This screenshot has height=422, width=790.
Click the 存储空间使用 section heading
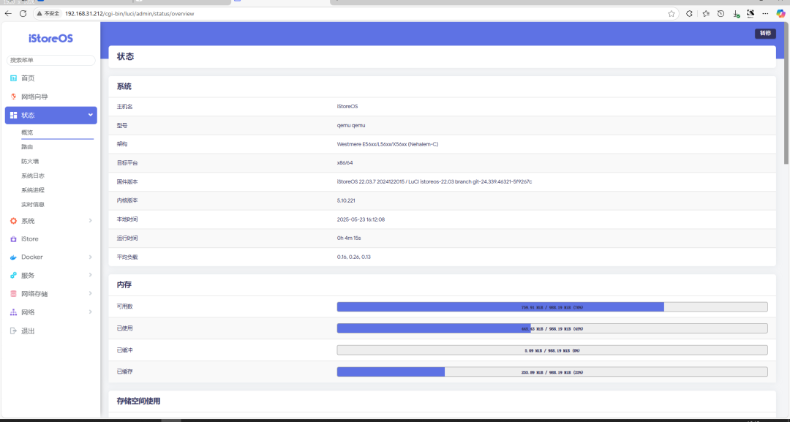(x=138, y=402)
